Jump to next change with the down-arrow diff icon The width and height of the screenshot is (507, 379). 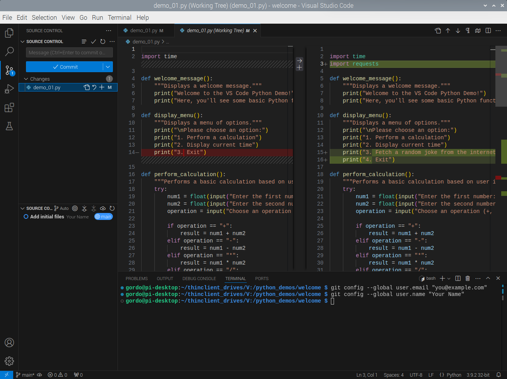coord(458,30)
